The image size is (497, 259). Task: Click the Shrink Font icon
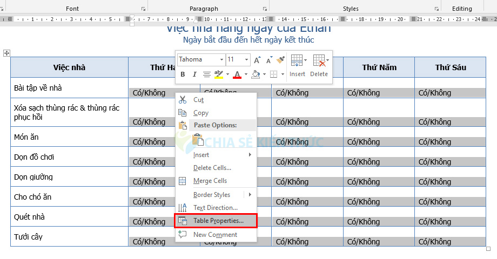[268, 59]
